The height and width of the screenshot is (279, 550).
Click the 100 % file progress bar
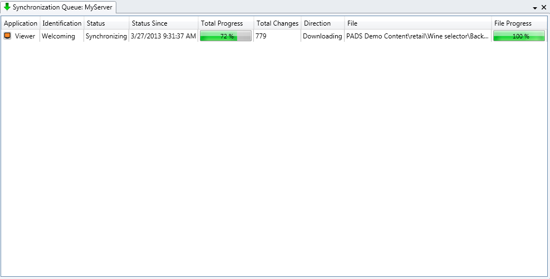(519, 36)
